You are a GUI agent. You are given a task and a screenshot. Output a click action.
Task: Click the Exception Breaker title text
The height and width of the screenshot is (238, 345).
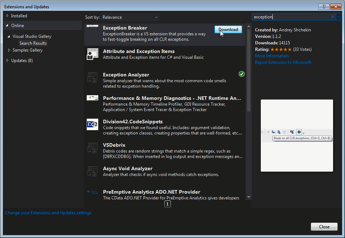(125, 28)
